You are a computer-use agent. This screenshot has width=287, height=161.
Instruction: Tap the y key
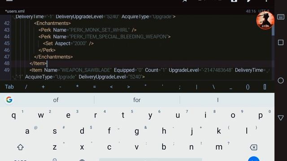click(x=150, y=116)
